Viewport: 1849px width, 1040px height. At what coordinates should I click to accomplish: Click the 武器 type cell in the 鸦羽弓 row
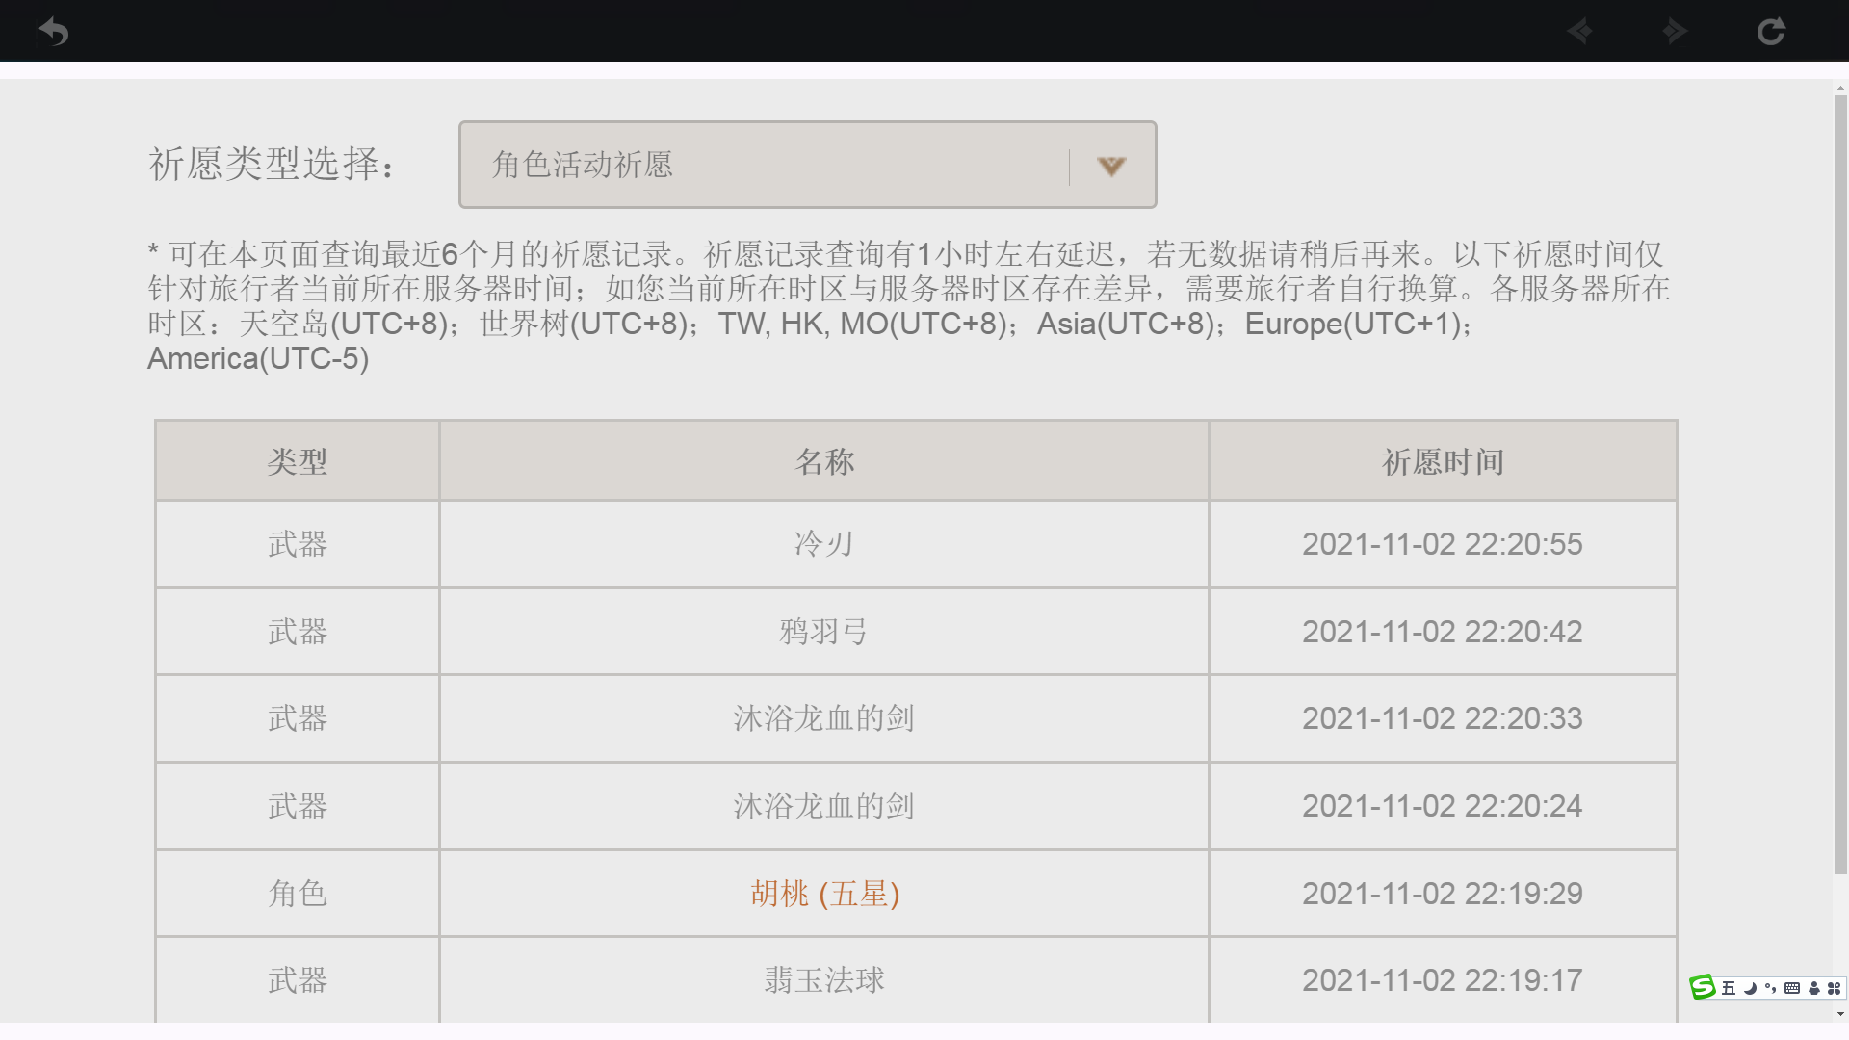[298, 632]
